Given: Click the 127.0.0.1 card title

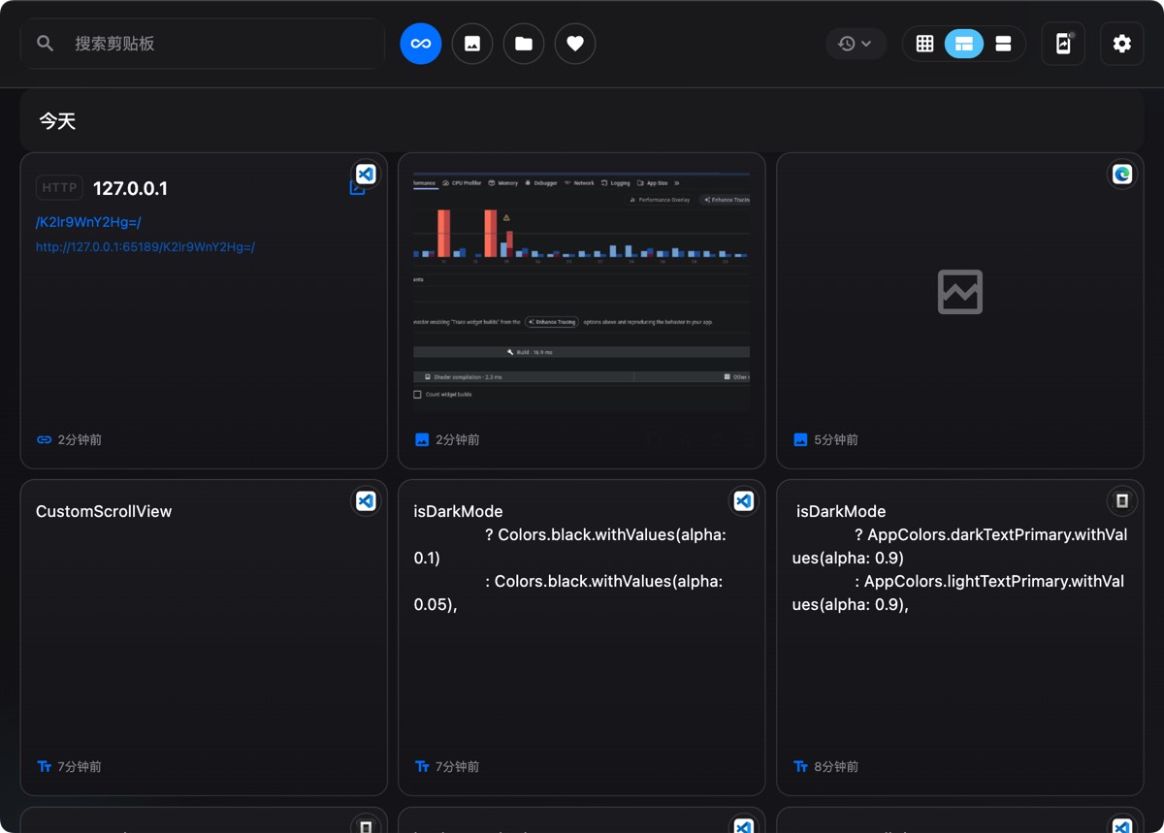Looking at the screenshot, I should (x=131, y=188).
